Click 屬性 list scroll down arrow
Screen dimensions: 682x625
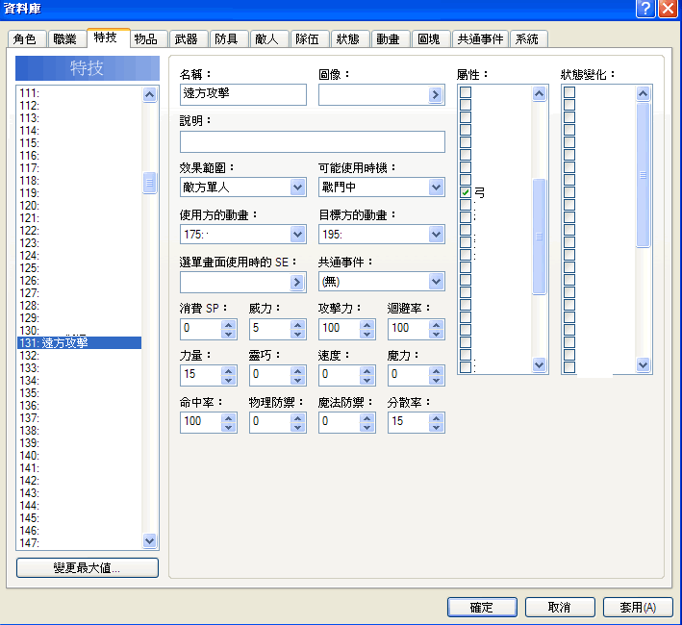coord(539,364)
